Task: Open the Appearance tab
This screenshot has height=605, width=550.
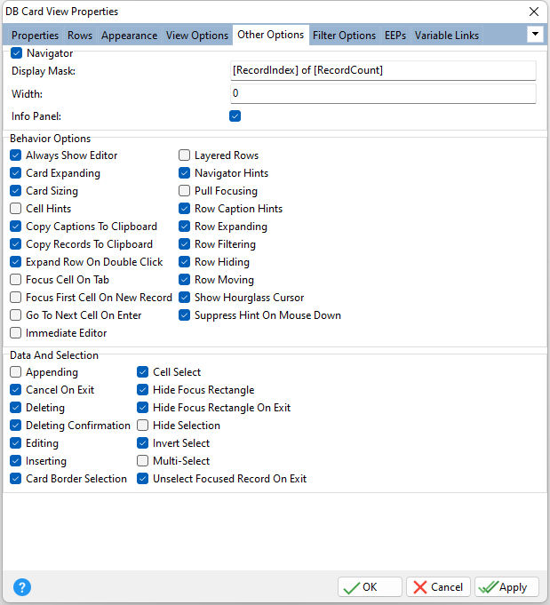Action: (x=130, y=36)
